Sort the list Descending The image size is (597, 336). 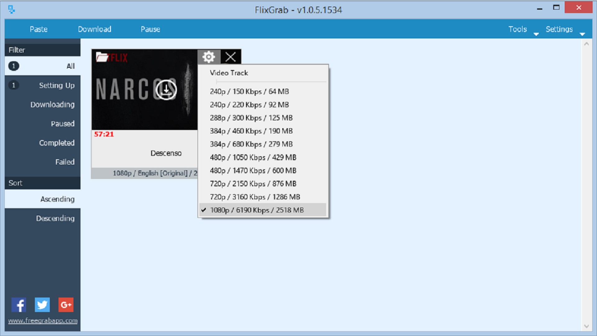55,218
